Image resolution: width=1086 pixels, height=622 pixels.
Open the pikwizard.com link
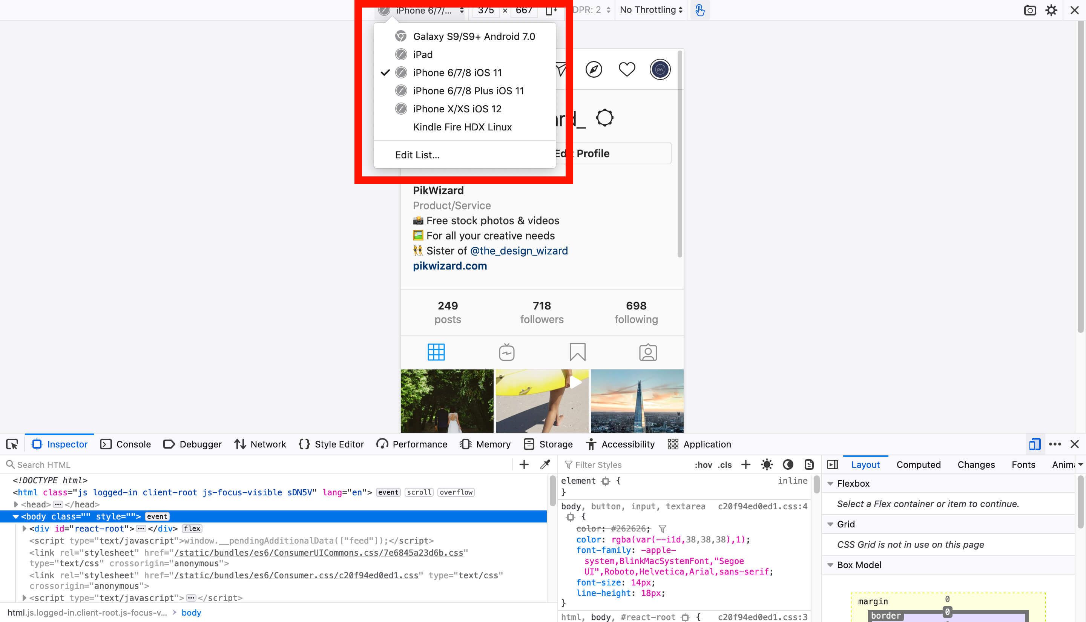coord(450,266)
